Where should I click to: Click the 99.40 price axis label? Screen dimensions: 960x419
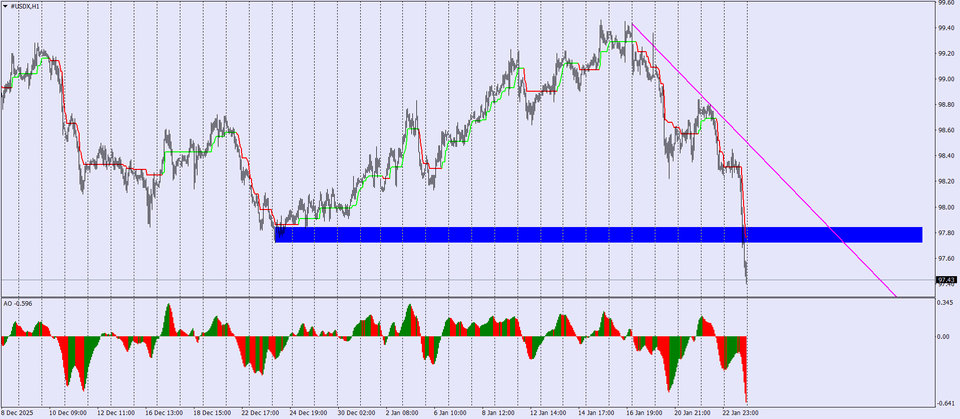946,28
